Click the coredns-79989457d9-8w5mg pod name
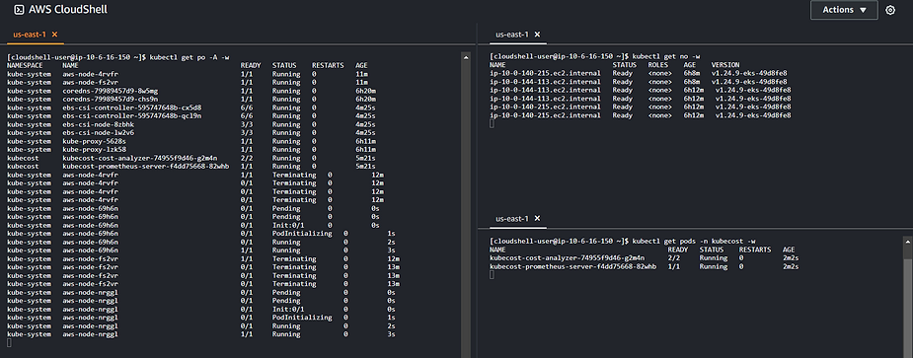 (x=110, y=92)
